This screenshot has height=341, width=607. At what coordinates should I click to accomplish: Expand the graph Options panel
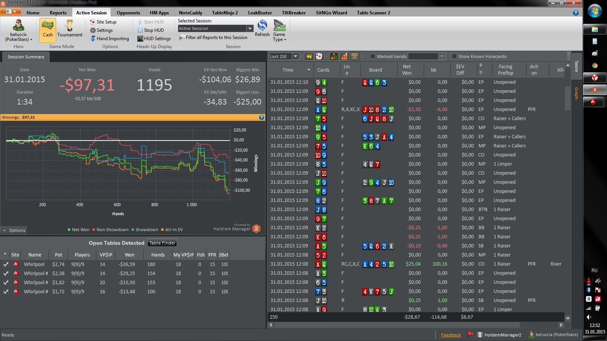pos(14,230)
